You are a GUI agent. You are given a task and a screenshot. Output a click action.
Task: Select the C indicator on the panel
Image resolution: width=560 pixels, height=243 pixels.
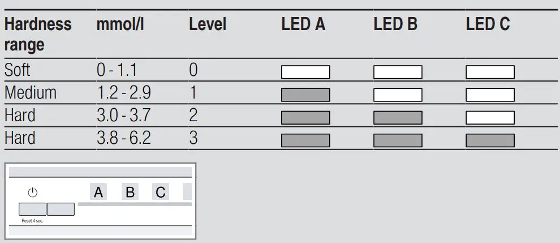tap(161, 193)
